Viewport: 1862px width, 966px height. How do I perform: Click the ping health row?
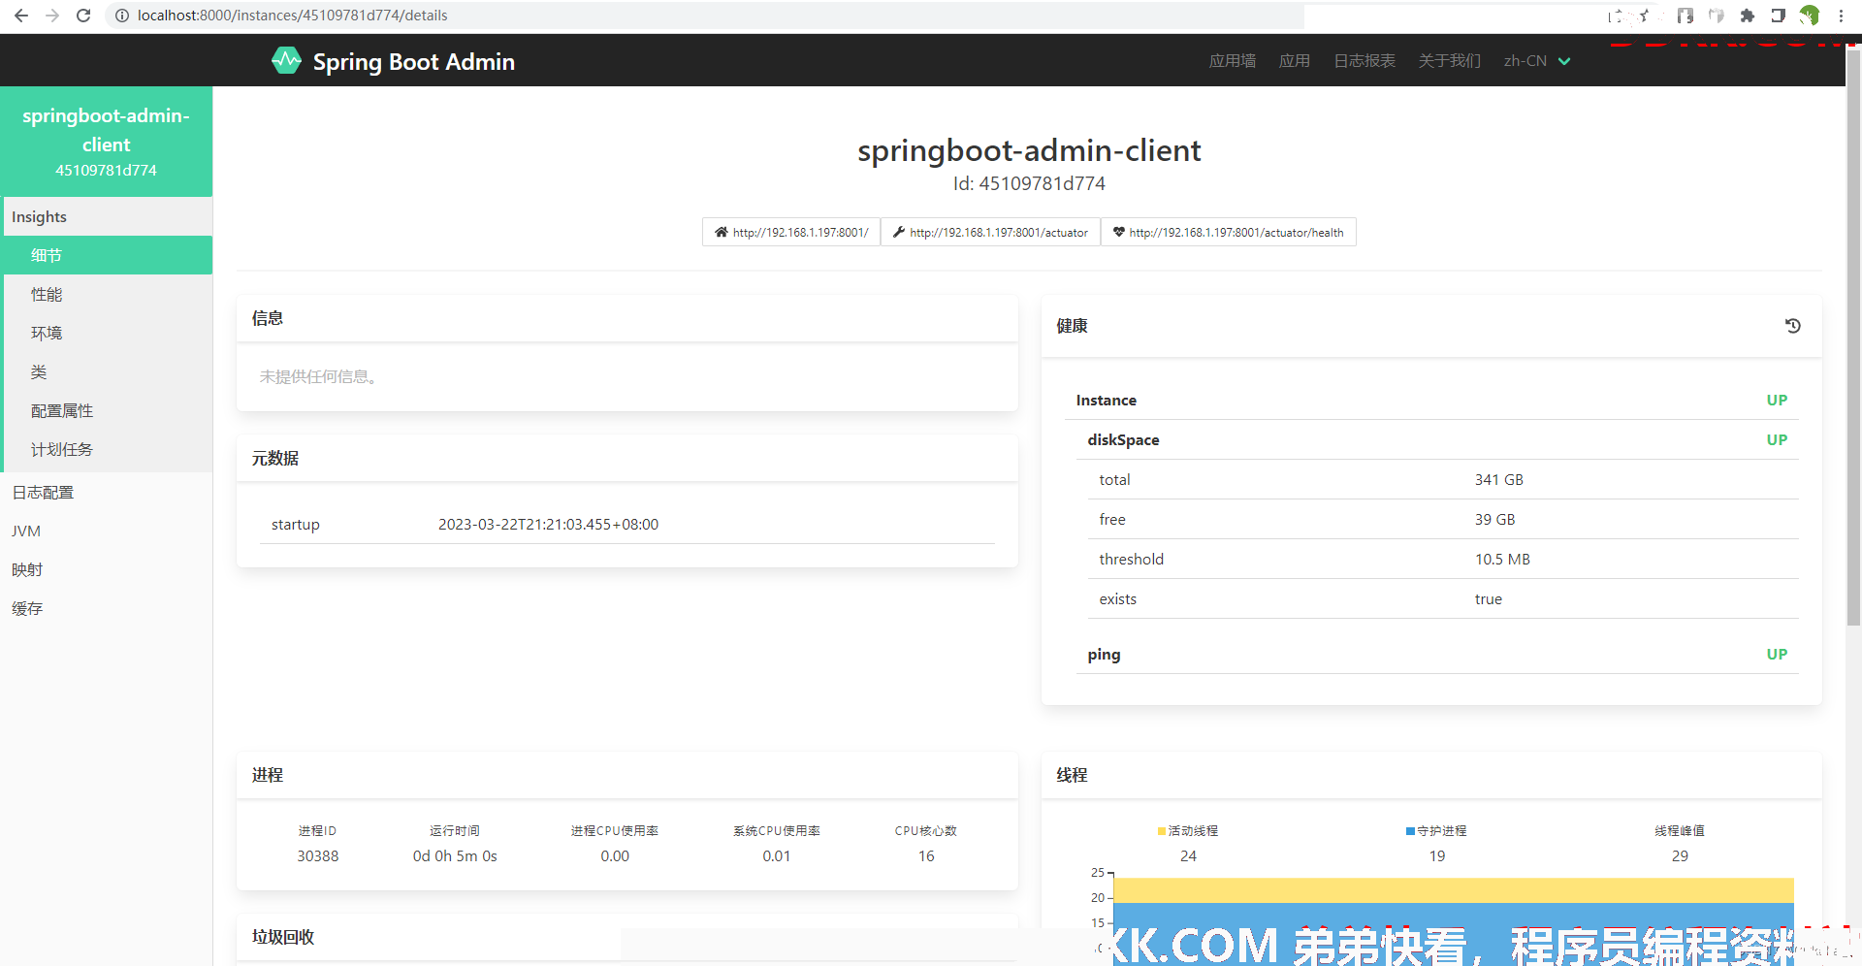pyautogui.click(x=1437, y=654)
